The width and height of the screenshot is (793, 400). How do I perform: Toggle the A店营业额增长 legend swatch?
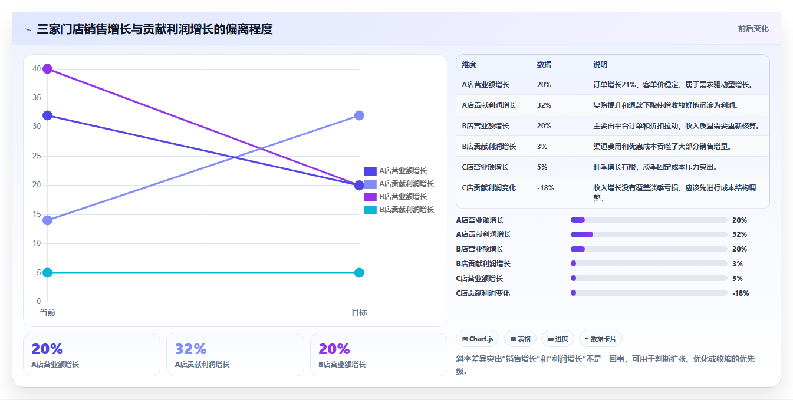[x=370, y=171]
